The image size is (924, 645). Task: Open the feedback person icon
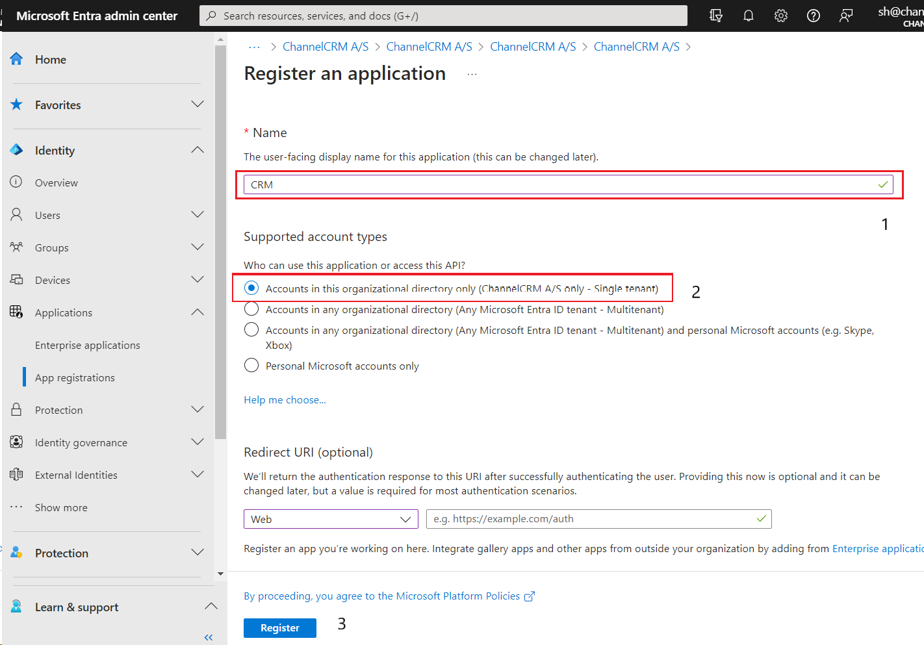846,16
